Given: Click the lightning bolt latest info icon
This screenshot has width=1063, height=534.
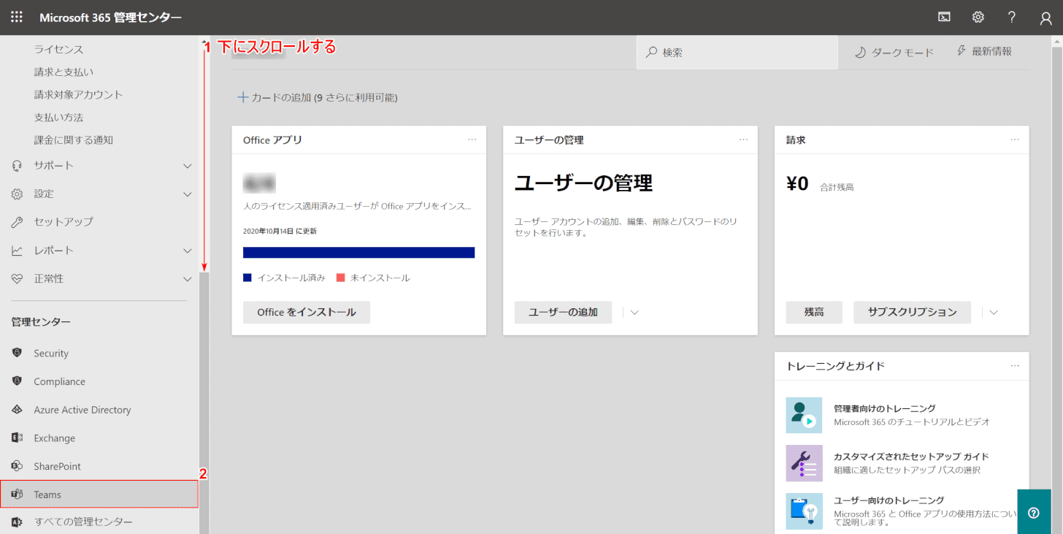Looking at the screenshot, I should click(962, 51).
